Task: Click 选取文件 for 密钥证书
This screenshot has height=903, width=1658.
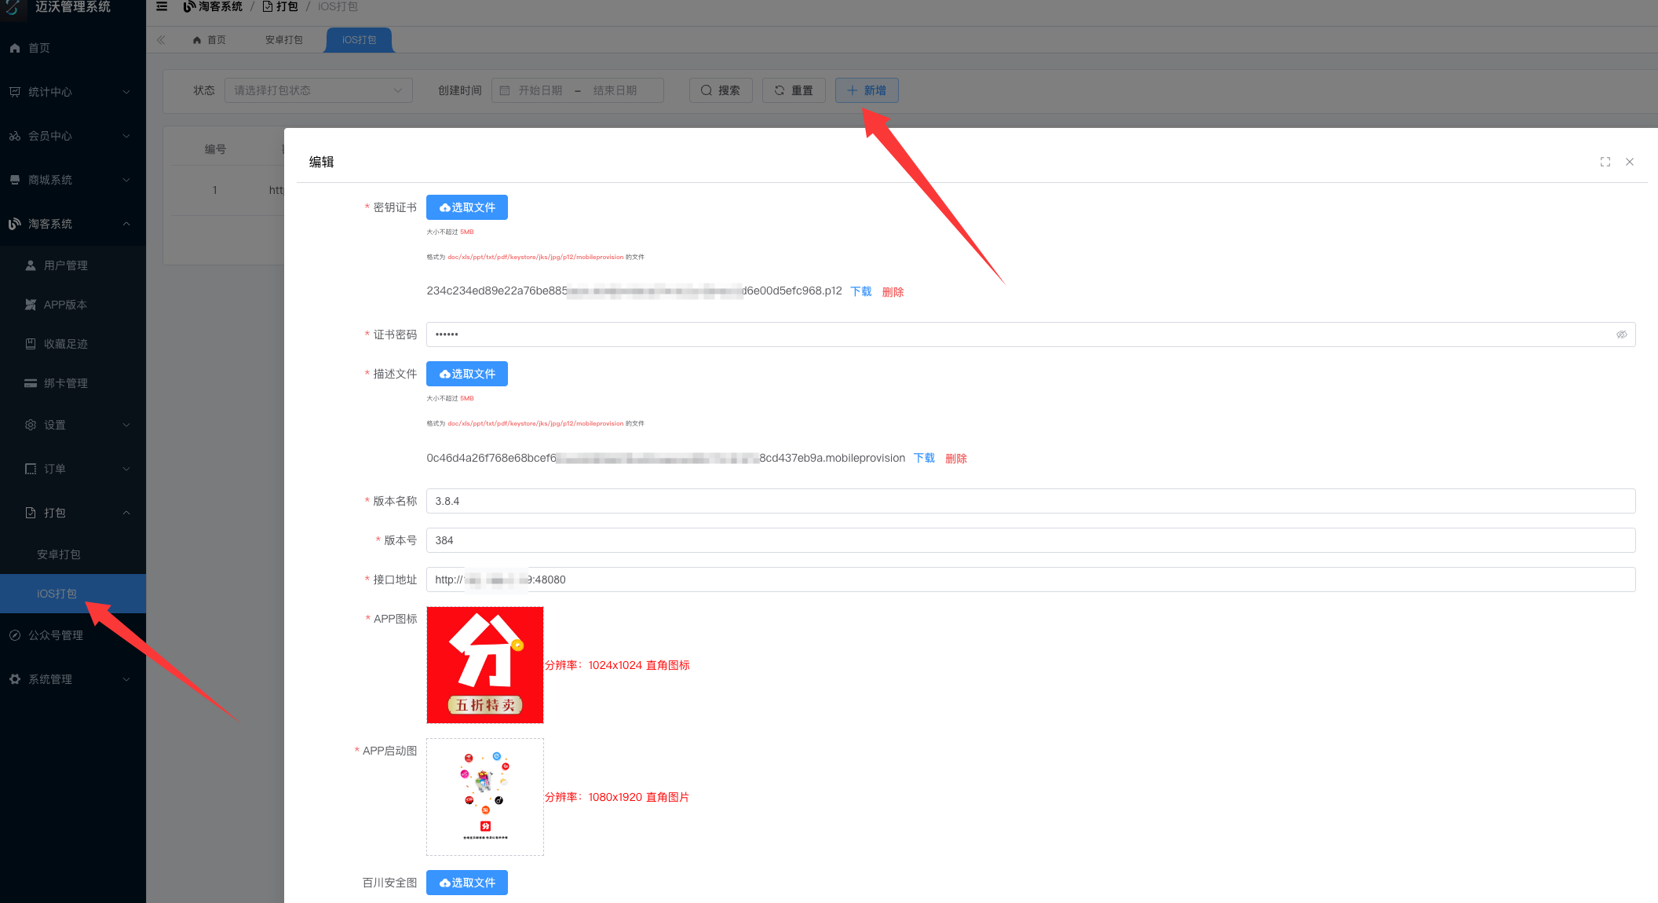Action: [466, 207]
